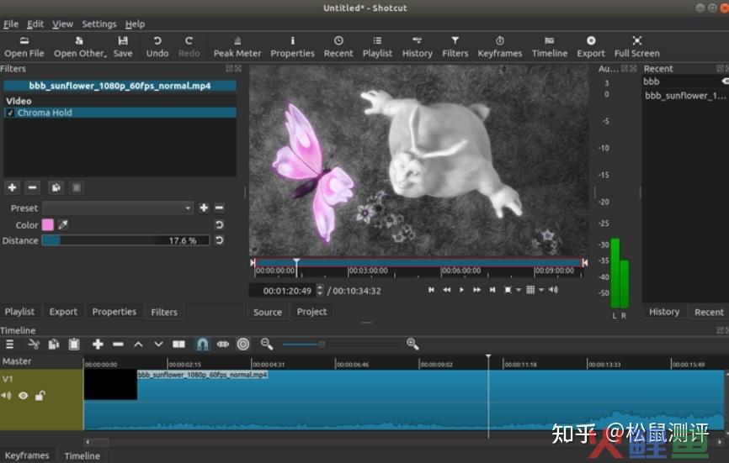Viewport: 729px width, 463px height.
Task: Zoom out the timeline
Action: [x=266, y=344]
